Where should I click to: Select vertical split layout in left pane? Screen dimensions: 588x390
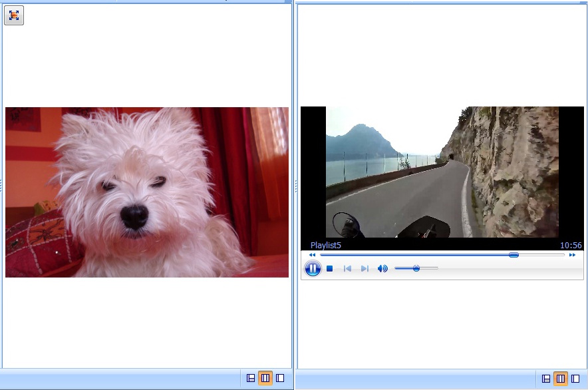(x=265, y=378)
